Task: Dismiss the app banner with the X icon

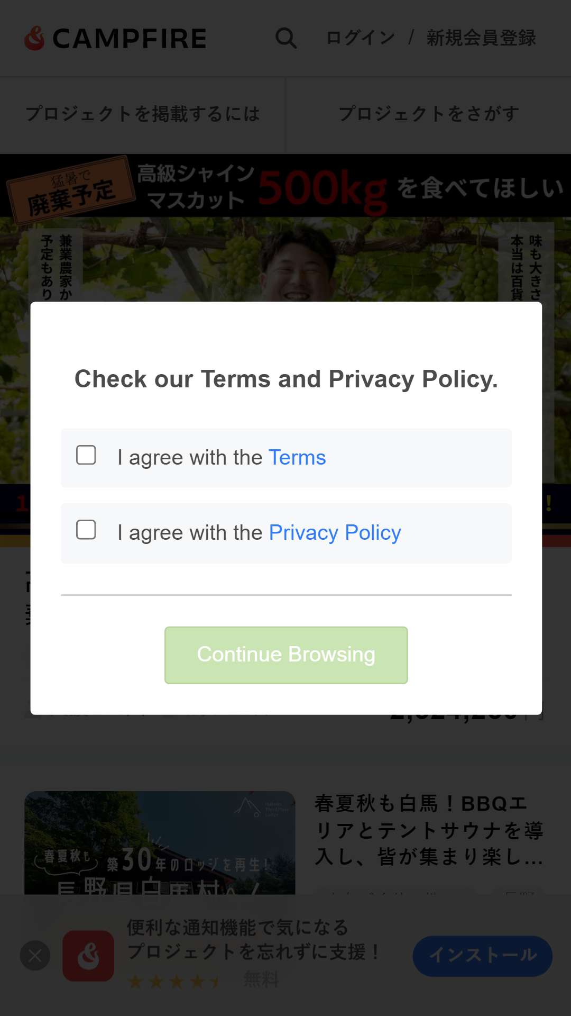Action: pos(35,956)
